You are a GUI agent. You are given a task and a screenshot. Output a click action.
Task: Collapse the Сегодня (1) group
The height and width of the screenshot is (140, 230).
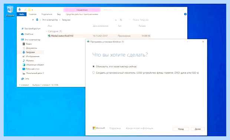[x=47, y=31]
